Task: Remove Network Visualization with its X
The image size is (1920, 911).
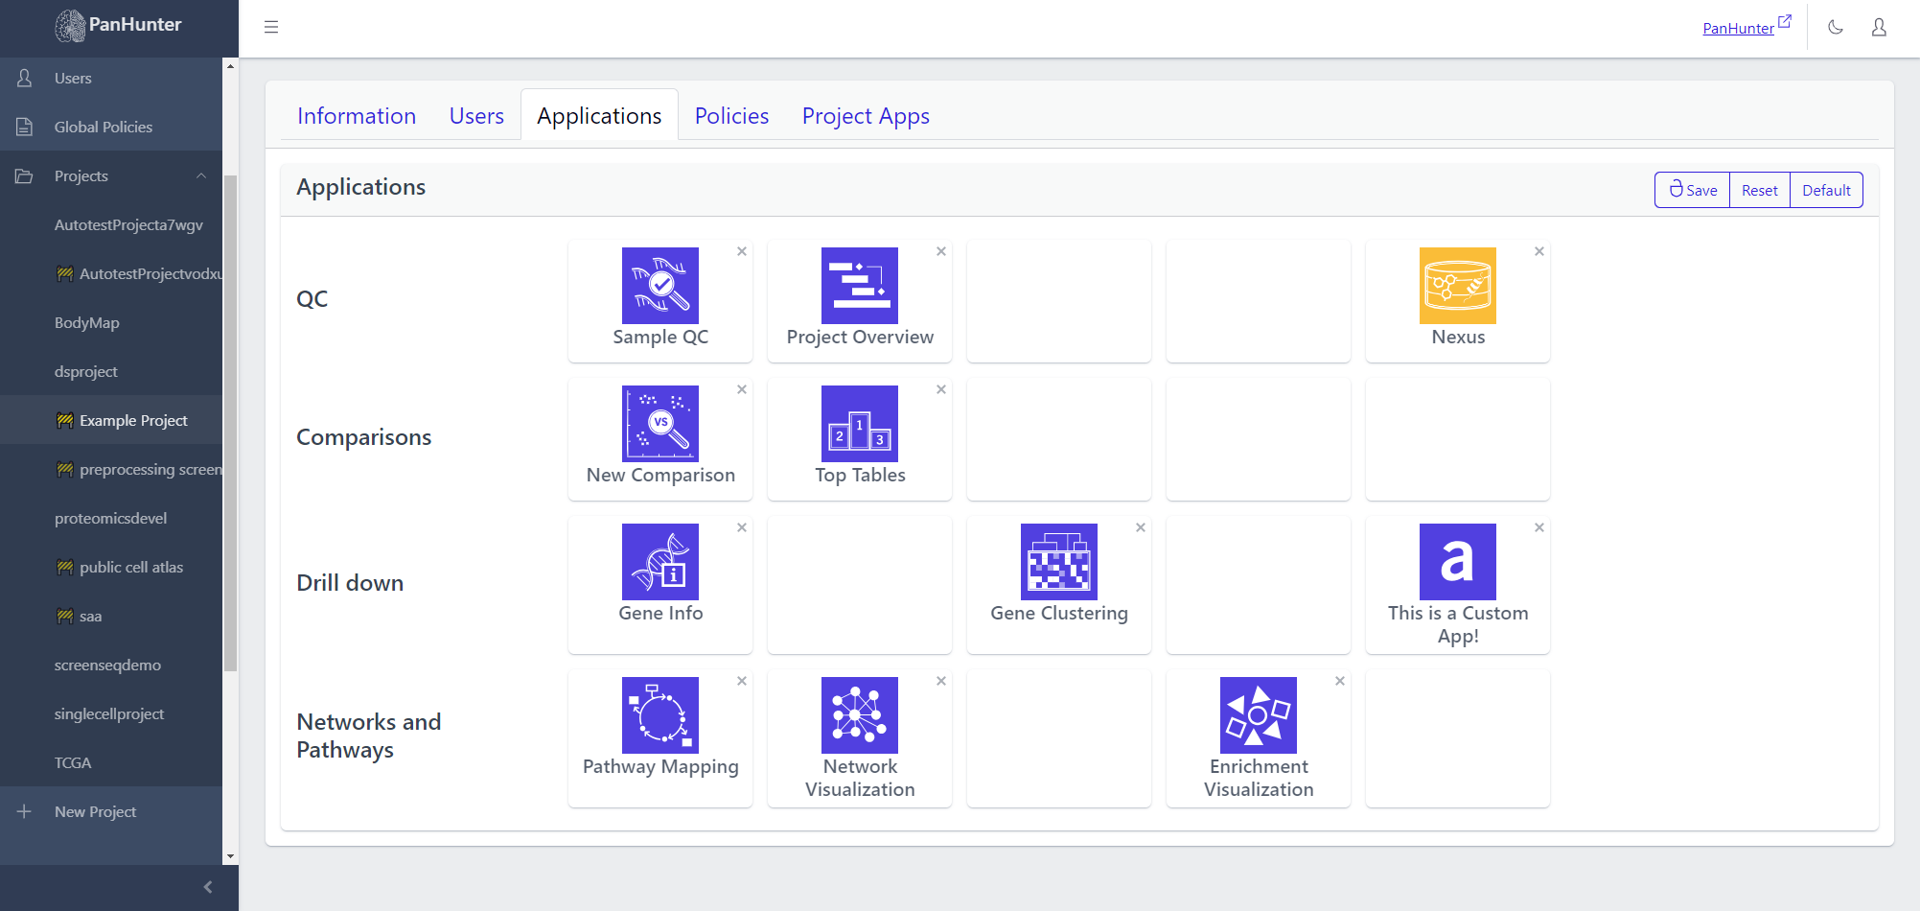Action: coord(941,681)
